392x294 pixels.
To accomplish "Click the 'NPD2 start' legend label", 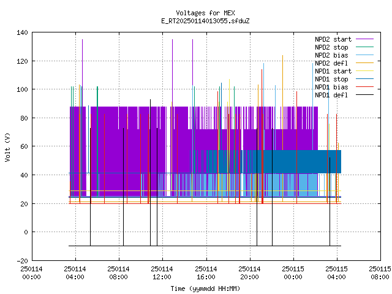I will tap(333, 39).
